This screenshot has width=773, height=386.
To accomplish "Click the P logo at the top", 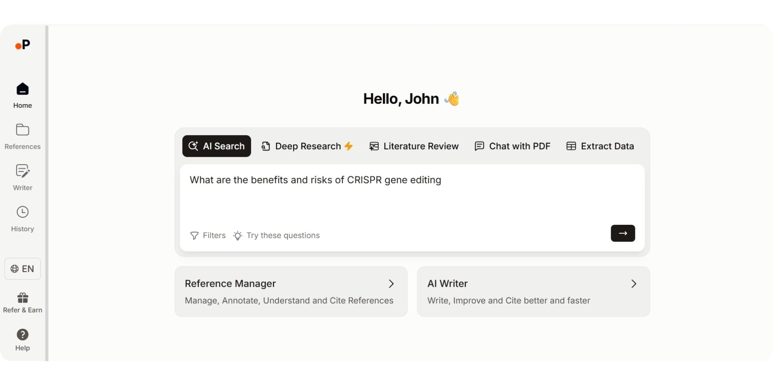I will pyautogui.click(x=22, y=45).
